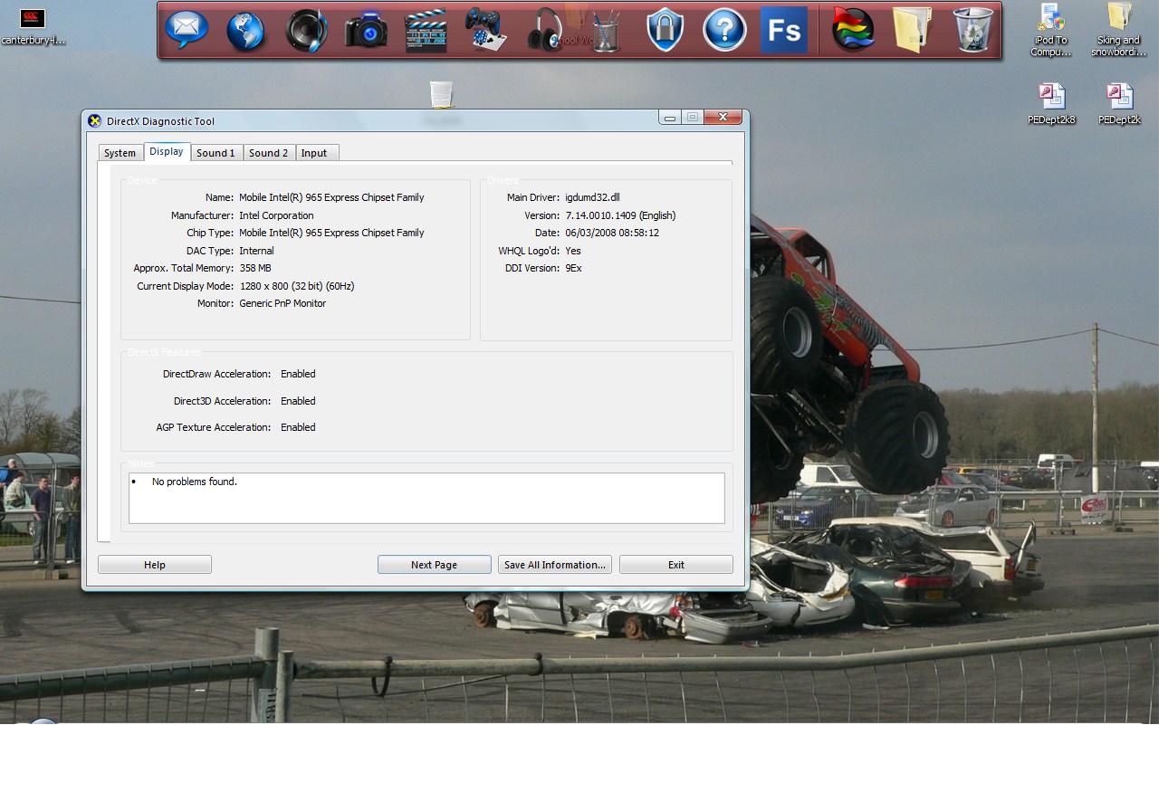Click the headphones icon in the dock
This screenshot has height=811, width=1168.
[546, 30]
